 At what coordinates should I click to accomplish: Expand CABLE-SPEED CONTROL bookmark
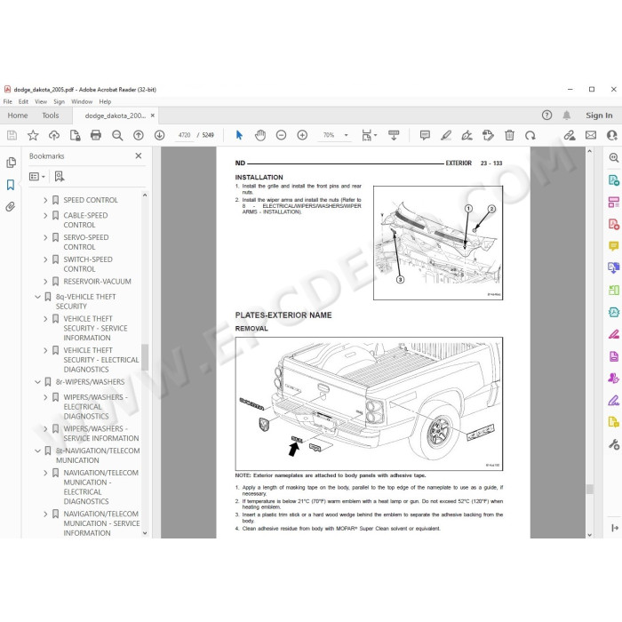[x=45, y=215]
